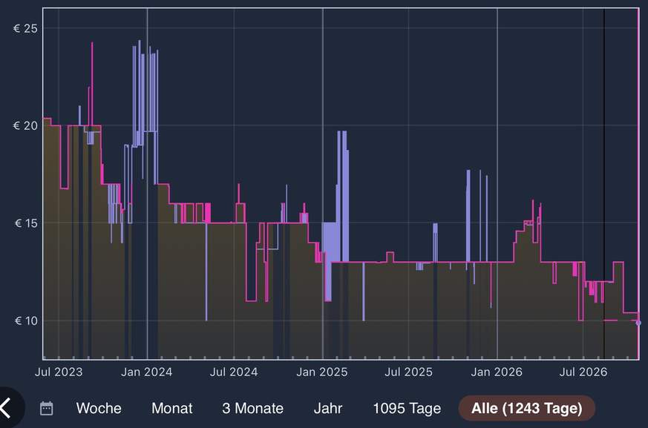The height and width of the screenshot is (428, 648).
Task: Click the Jan 2025 axis label
Action: [x=322, y=372]
